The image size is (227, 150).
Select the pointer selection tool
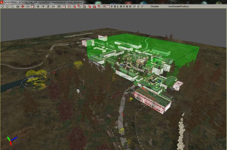tap(13, 6)
